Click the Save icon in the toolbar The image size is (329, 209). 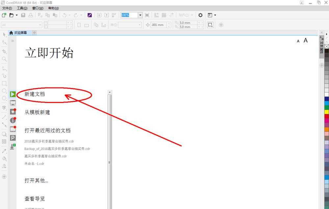coord(23,15)
